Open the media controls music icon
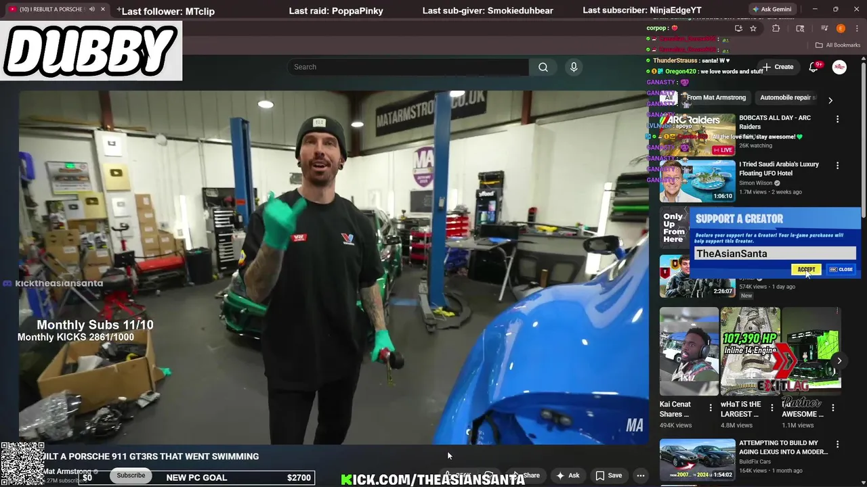This screenshot has height=487, width=867. (x=824, y=28)
